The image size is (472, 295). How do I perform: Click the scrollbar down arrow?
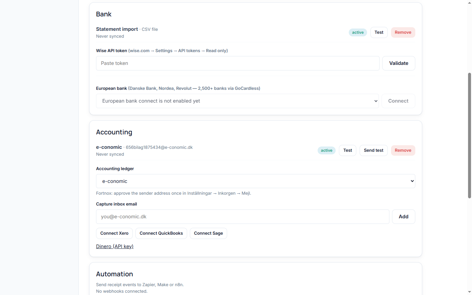[x=469, y=292]
